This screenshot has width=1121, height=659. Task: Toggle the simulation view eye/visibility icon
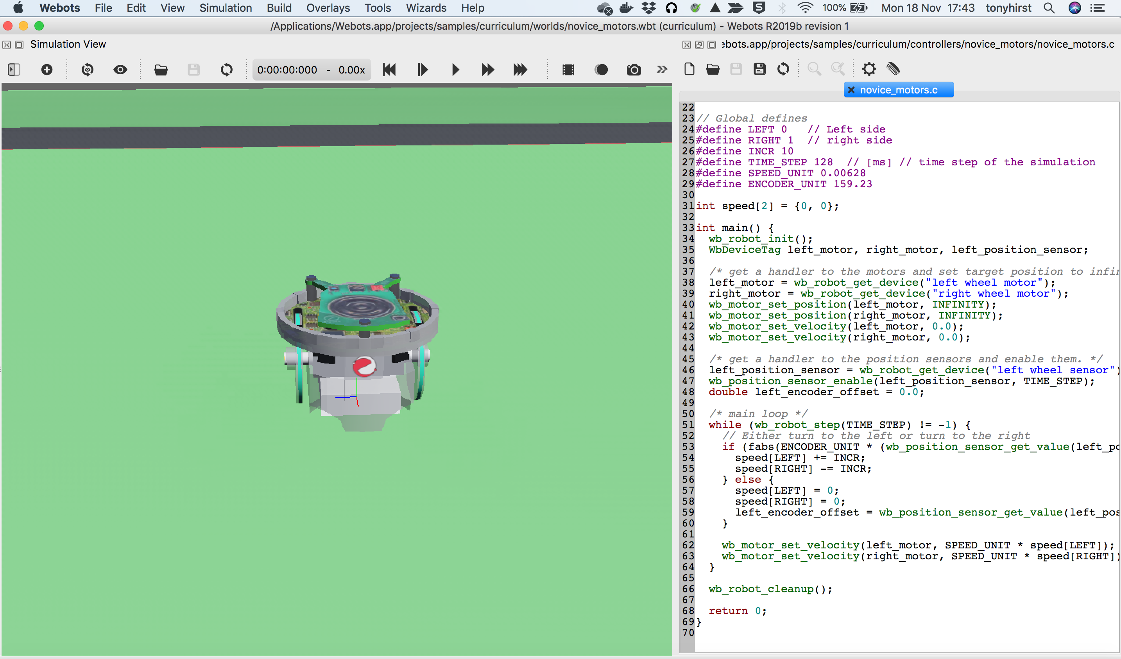click(x=120, y=70)
